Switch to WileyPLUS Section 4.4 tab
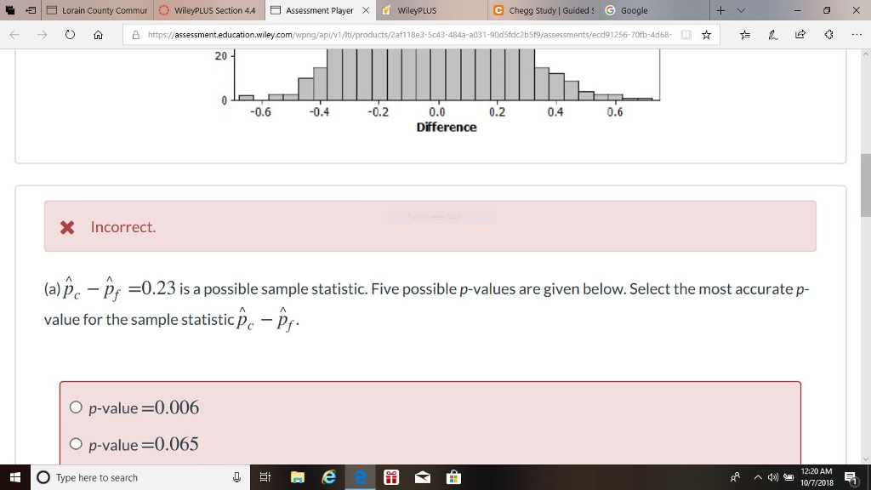Viewport: 871px width, 490px height. (209, 10)
